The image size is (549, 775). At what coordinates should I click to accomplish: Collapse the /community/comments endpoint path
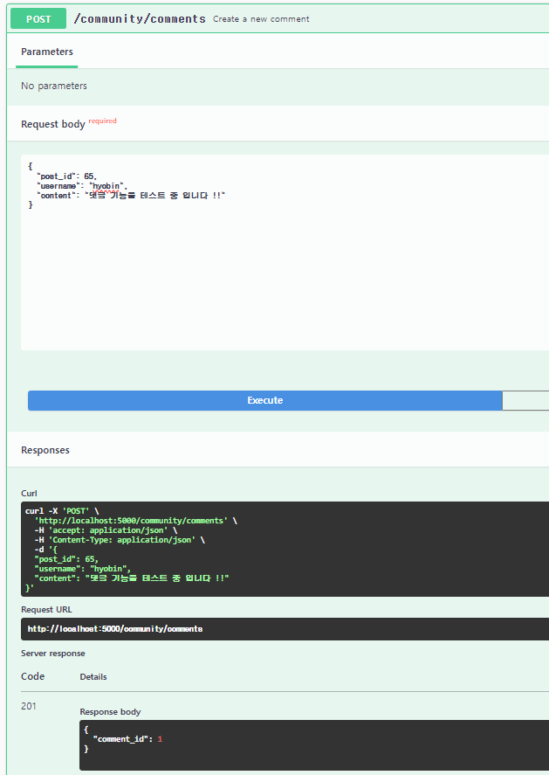[140, 18]
